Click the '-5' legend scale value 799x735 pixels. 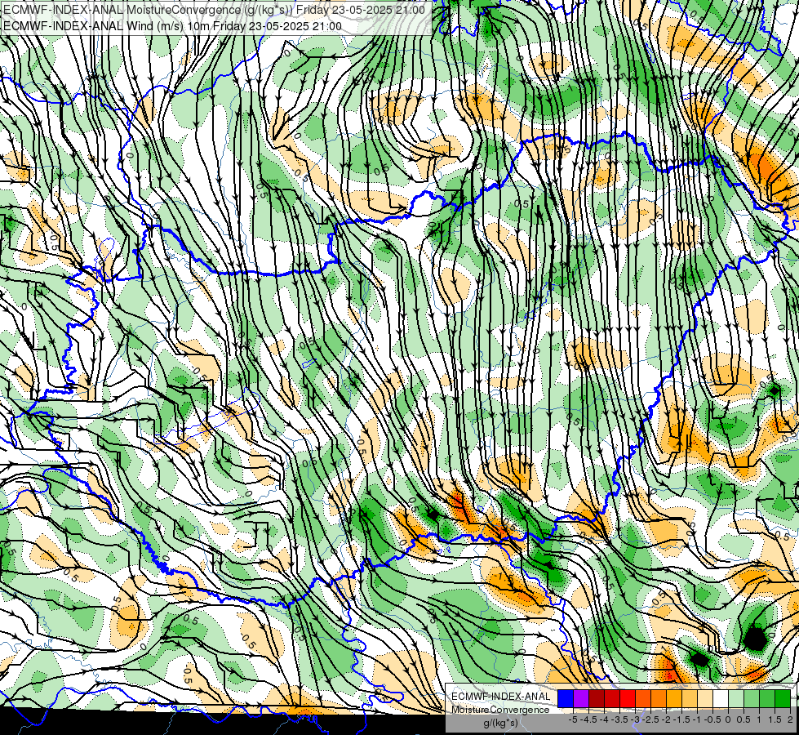coord(573,719)
